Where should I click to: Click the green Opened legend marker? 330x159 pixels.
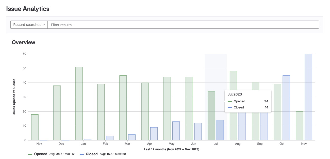tap(30, 154)
